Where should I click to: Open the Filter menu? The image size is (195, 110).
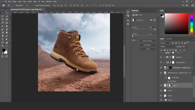(x=35, y=2)
